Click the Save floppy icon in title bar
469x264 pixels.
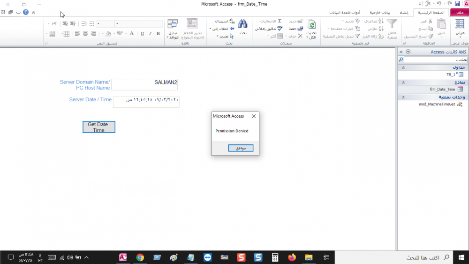(x=457, y=4)
